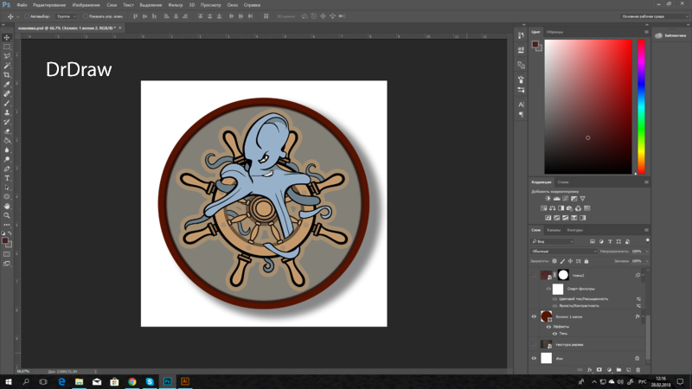Image resolution: width=692 pixels, height=389 pixels.
Task: Create a new layer button
Action: click(x=629, y=370)
